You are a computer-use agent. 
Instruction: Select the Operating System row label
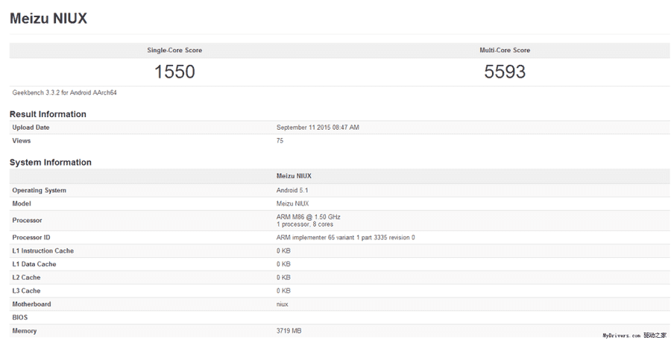[x=40, y=190]
